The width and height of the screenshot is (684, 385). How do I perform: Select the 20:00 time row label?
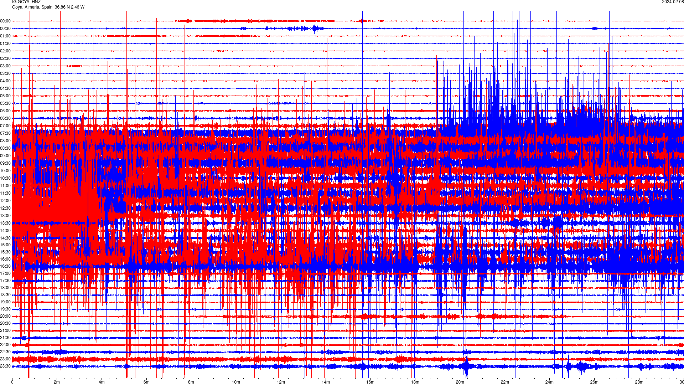pyautogui.click(x=5, y=316)
